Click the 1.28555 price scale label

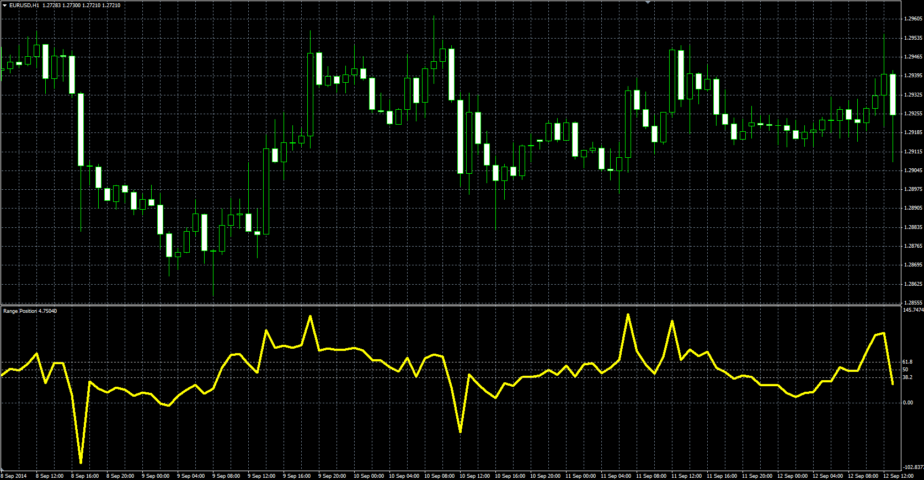pos(913,303)
